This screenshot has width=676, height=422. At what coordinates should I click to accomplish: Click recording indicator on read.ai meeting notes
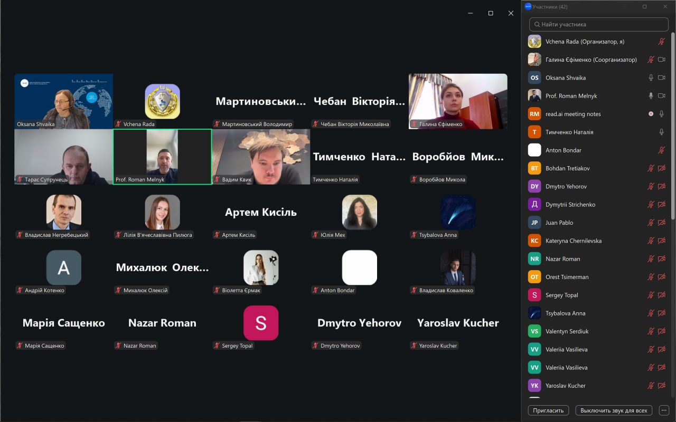point(651,114)
